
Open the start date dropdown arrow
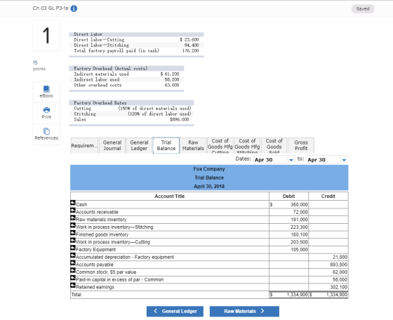291,160
